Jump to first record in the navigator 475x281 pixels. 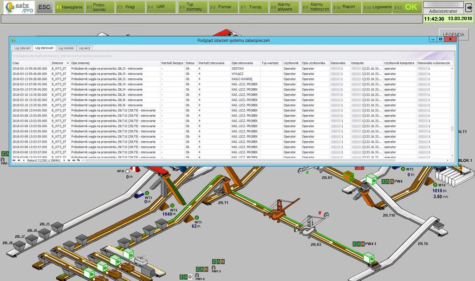[14, 160]
